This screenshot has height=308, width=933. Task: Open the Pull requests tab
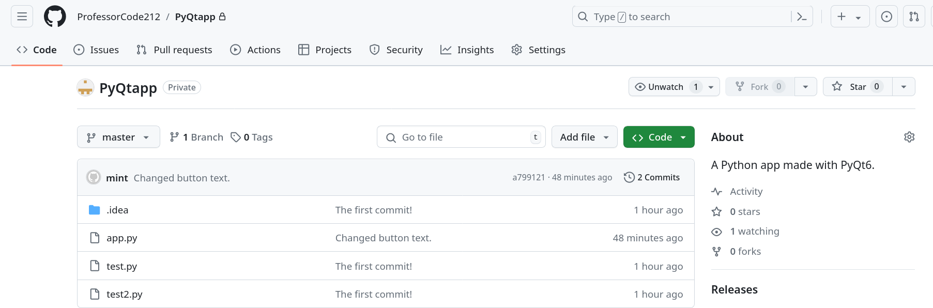(174, 50)
